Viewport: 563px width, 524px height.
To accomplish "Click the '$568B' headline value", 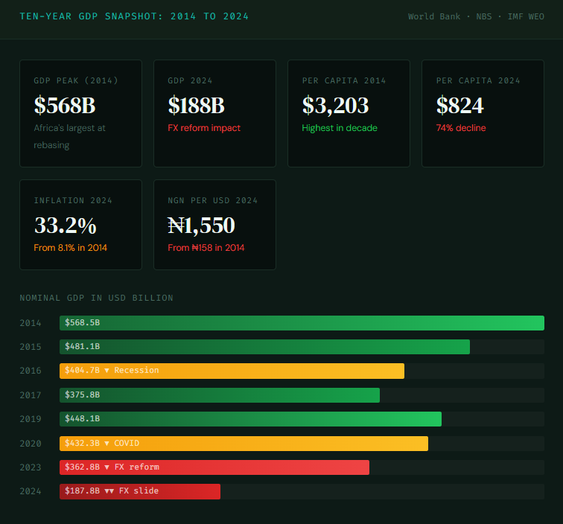I will [x=65, y=106].
